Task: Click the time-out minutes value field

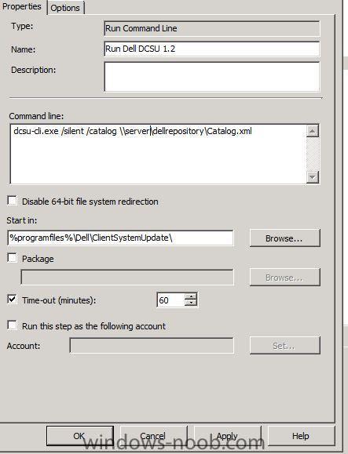Action: click(x=170, y=300)
